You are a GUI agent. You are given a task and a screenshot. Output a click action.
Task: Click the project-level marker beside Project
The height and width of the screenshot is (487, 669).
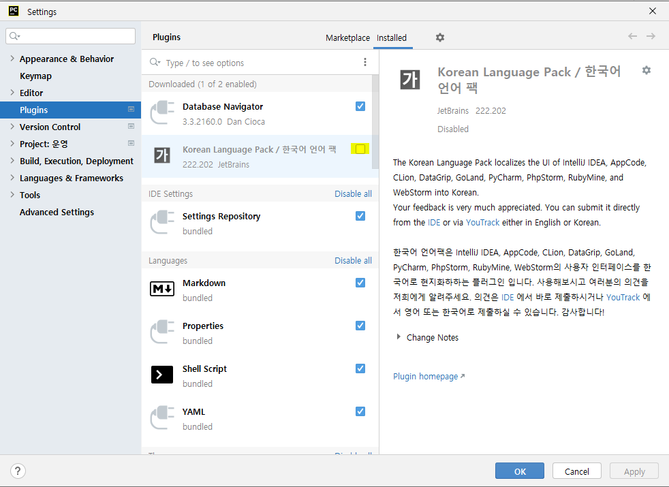(131, 143)
